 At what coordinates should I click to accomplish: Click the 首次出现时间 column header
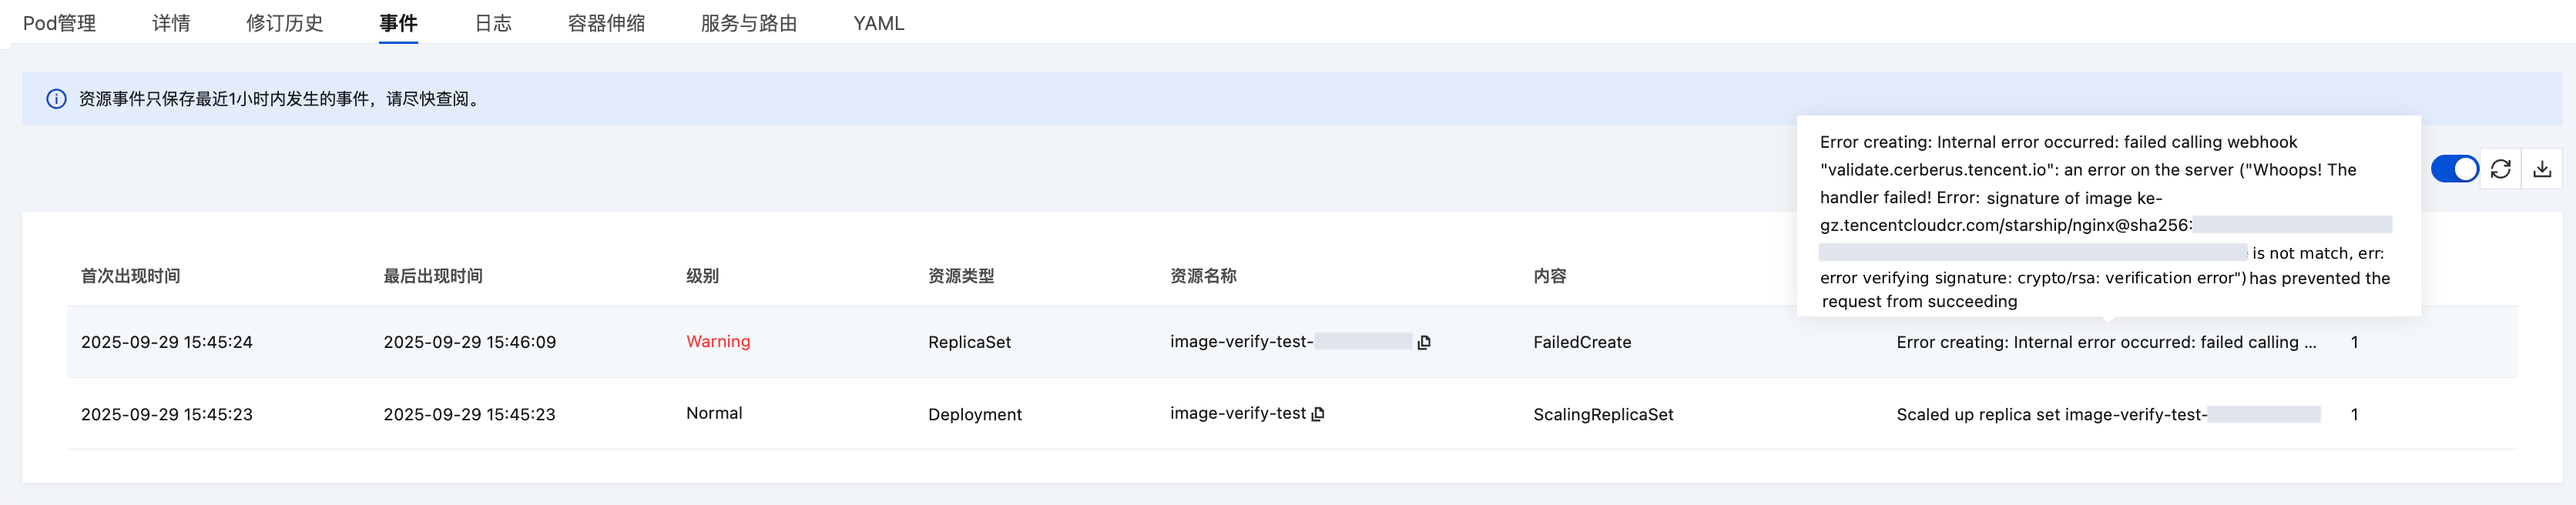coord(130,276)
